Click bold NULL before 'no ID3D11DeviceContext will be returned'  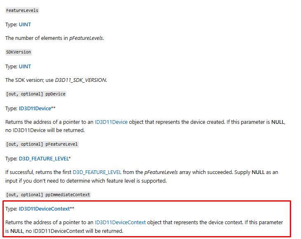(x=17, y=231)
